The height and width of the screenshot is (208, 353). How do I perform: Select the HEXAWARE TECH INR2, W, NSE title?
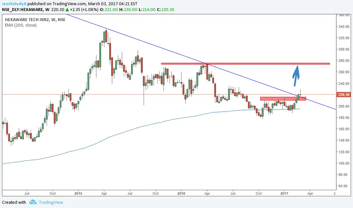[x=35, y=20]
